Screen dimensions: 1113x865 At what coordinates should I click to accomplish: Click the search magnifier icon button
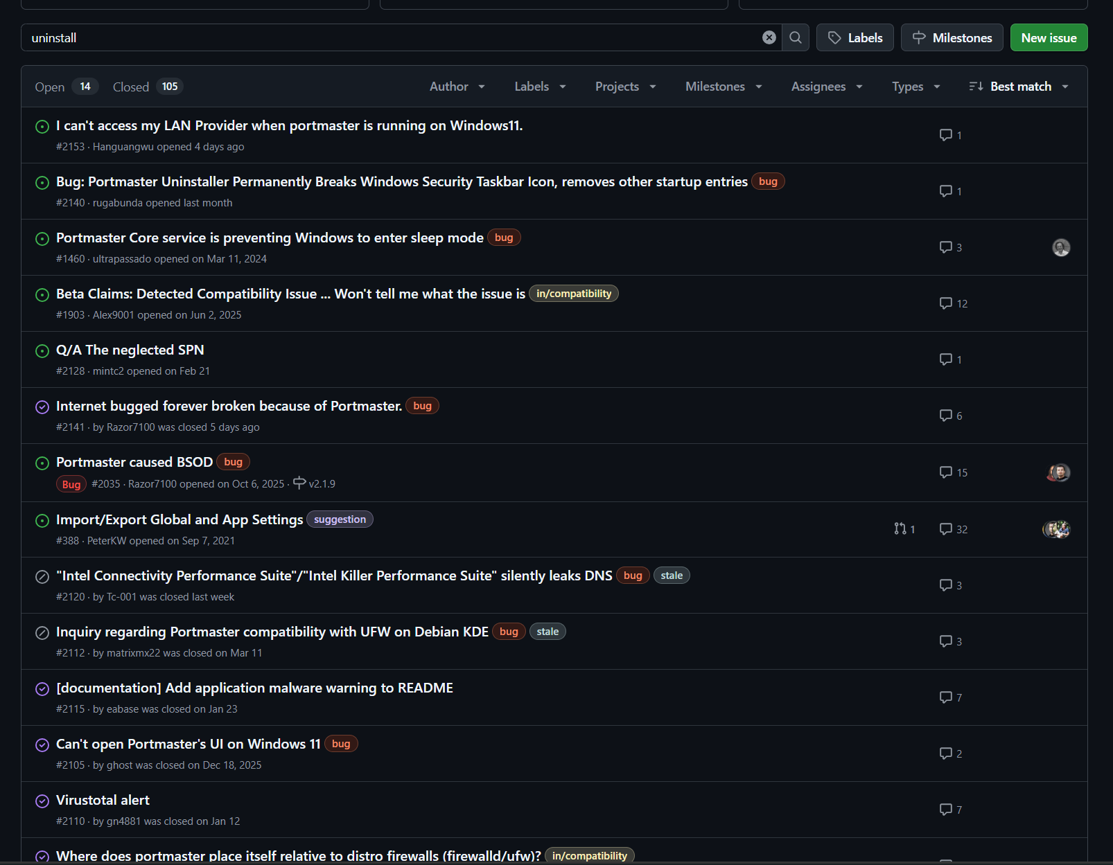click(x=796, y=37)
